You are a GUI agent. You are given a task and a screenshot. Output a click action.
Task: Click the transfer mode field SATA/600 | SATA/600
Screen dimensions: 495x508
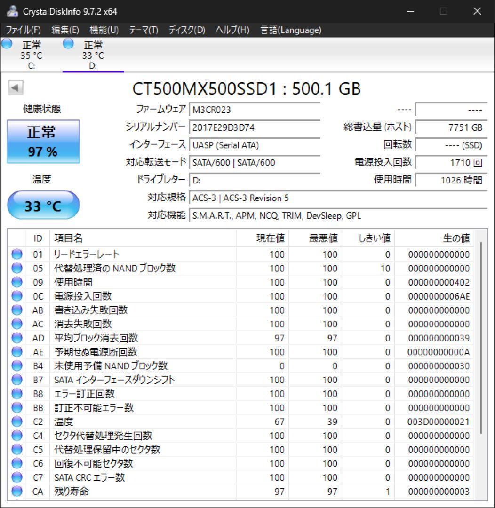click(255, 162)
